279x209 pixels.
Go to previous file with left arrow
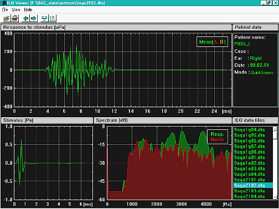click(x=26, y=18)
